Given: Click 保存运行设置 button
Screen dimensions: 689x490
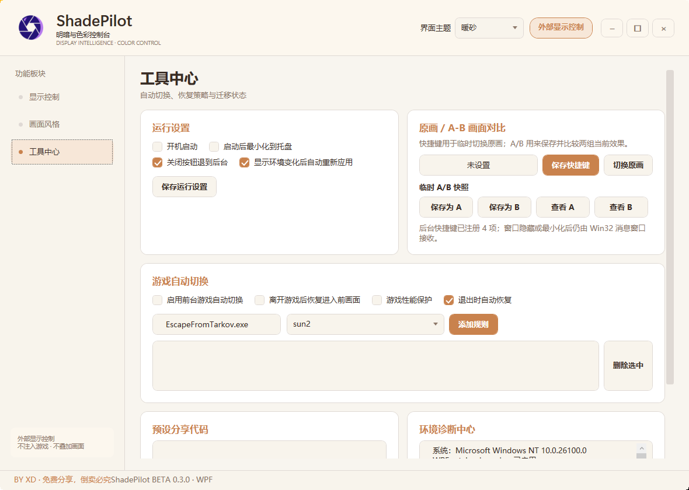Looking at the screenshot, I should 185,187.
